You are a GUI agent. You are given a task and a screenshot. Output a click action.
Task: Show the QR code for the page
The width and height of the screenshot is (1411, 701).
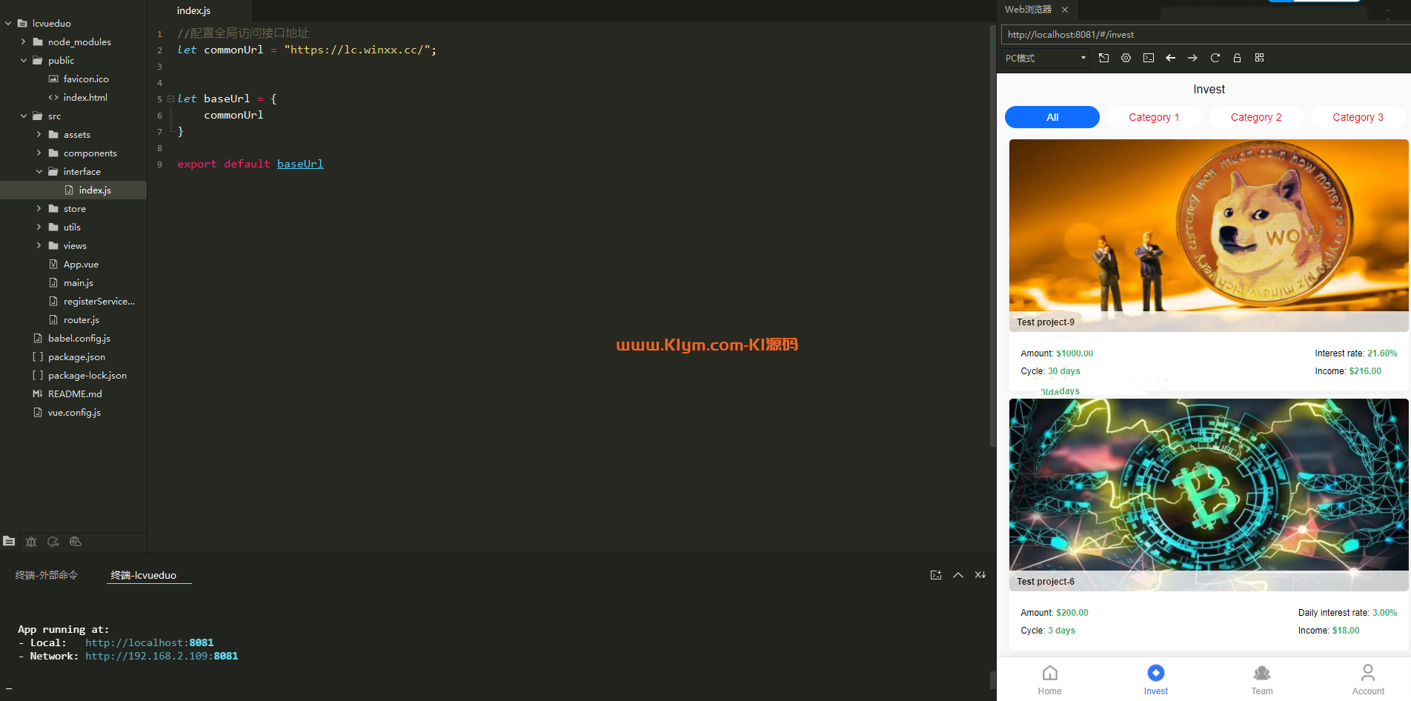[x=1259, y=58]
